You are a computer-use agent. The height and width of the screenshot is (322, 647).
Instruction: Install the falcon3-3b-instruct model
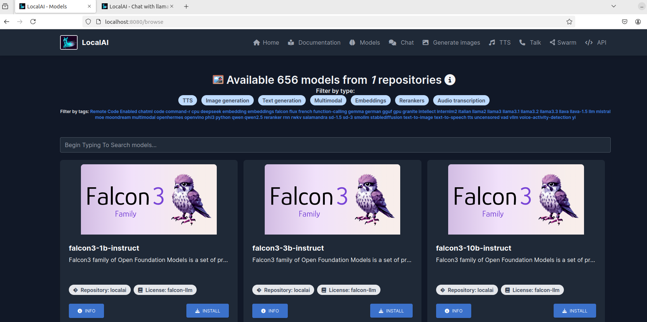(391, 311)
